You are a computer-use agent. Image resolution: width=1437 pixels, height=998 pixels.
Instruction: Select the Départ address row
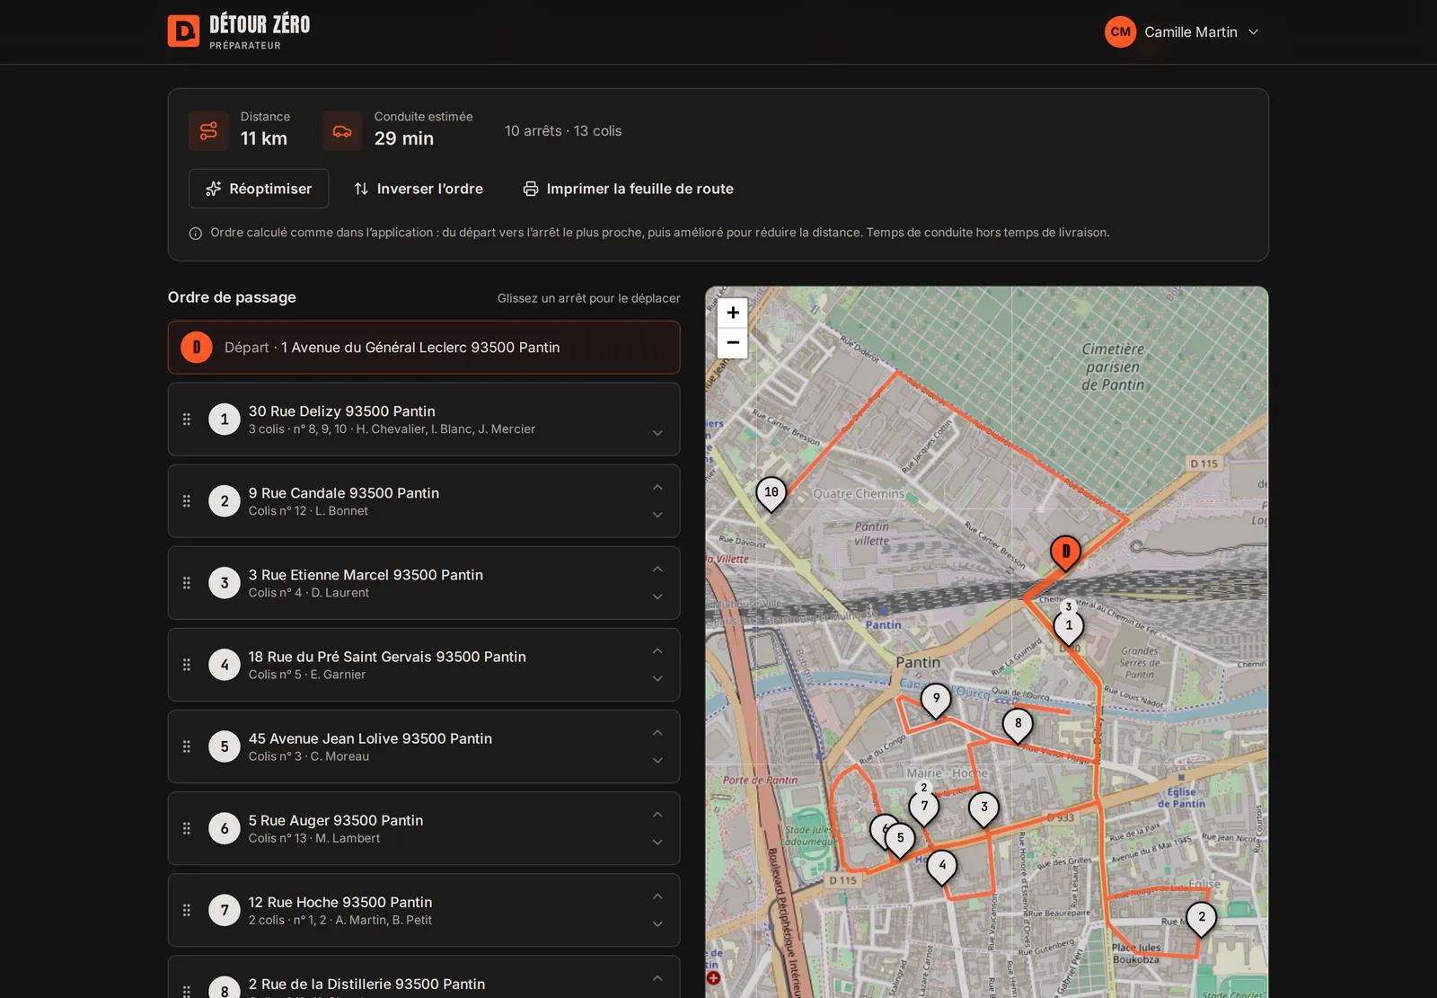(424, 348)
